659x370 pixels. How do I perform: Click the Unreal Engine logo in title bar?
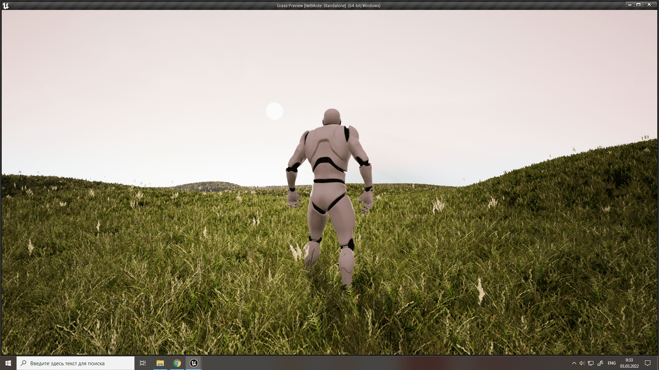pyautogui.click(x=6, y=5)
